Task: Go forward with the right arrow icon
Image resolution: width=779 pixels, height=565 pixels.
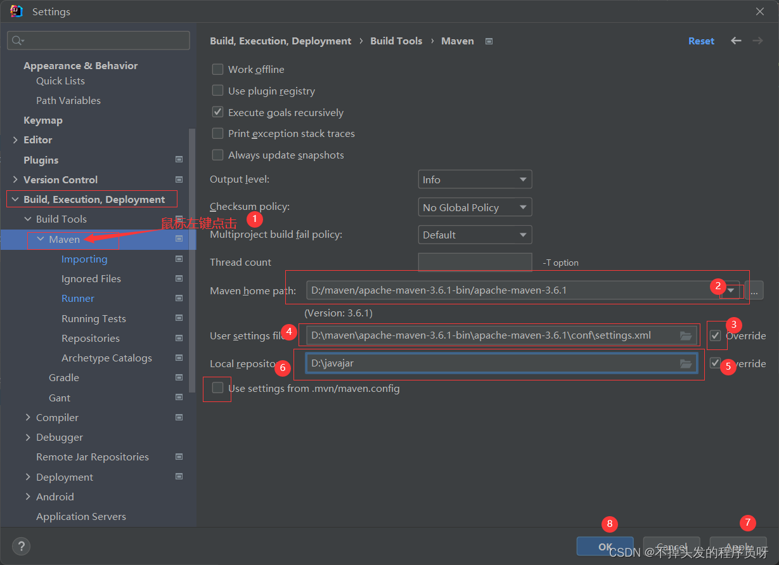Action: tap(757, 41)
